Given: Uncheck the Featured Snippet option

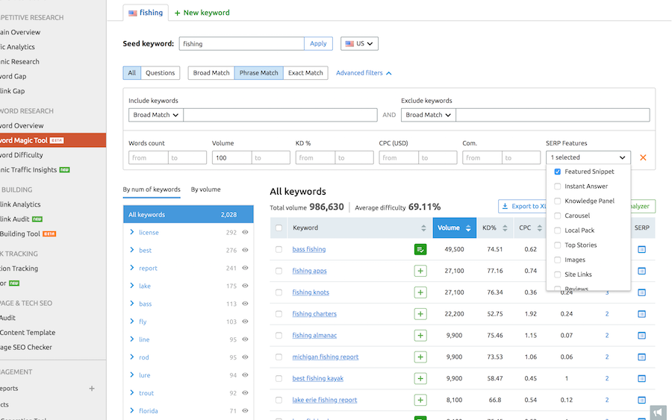Looking at the screenshot, I should point(558,172).
